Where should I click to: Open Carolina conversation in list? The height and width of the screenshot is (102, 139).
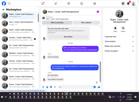click(19, 39)
